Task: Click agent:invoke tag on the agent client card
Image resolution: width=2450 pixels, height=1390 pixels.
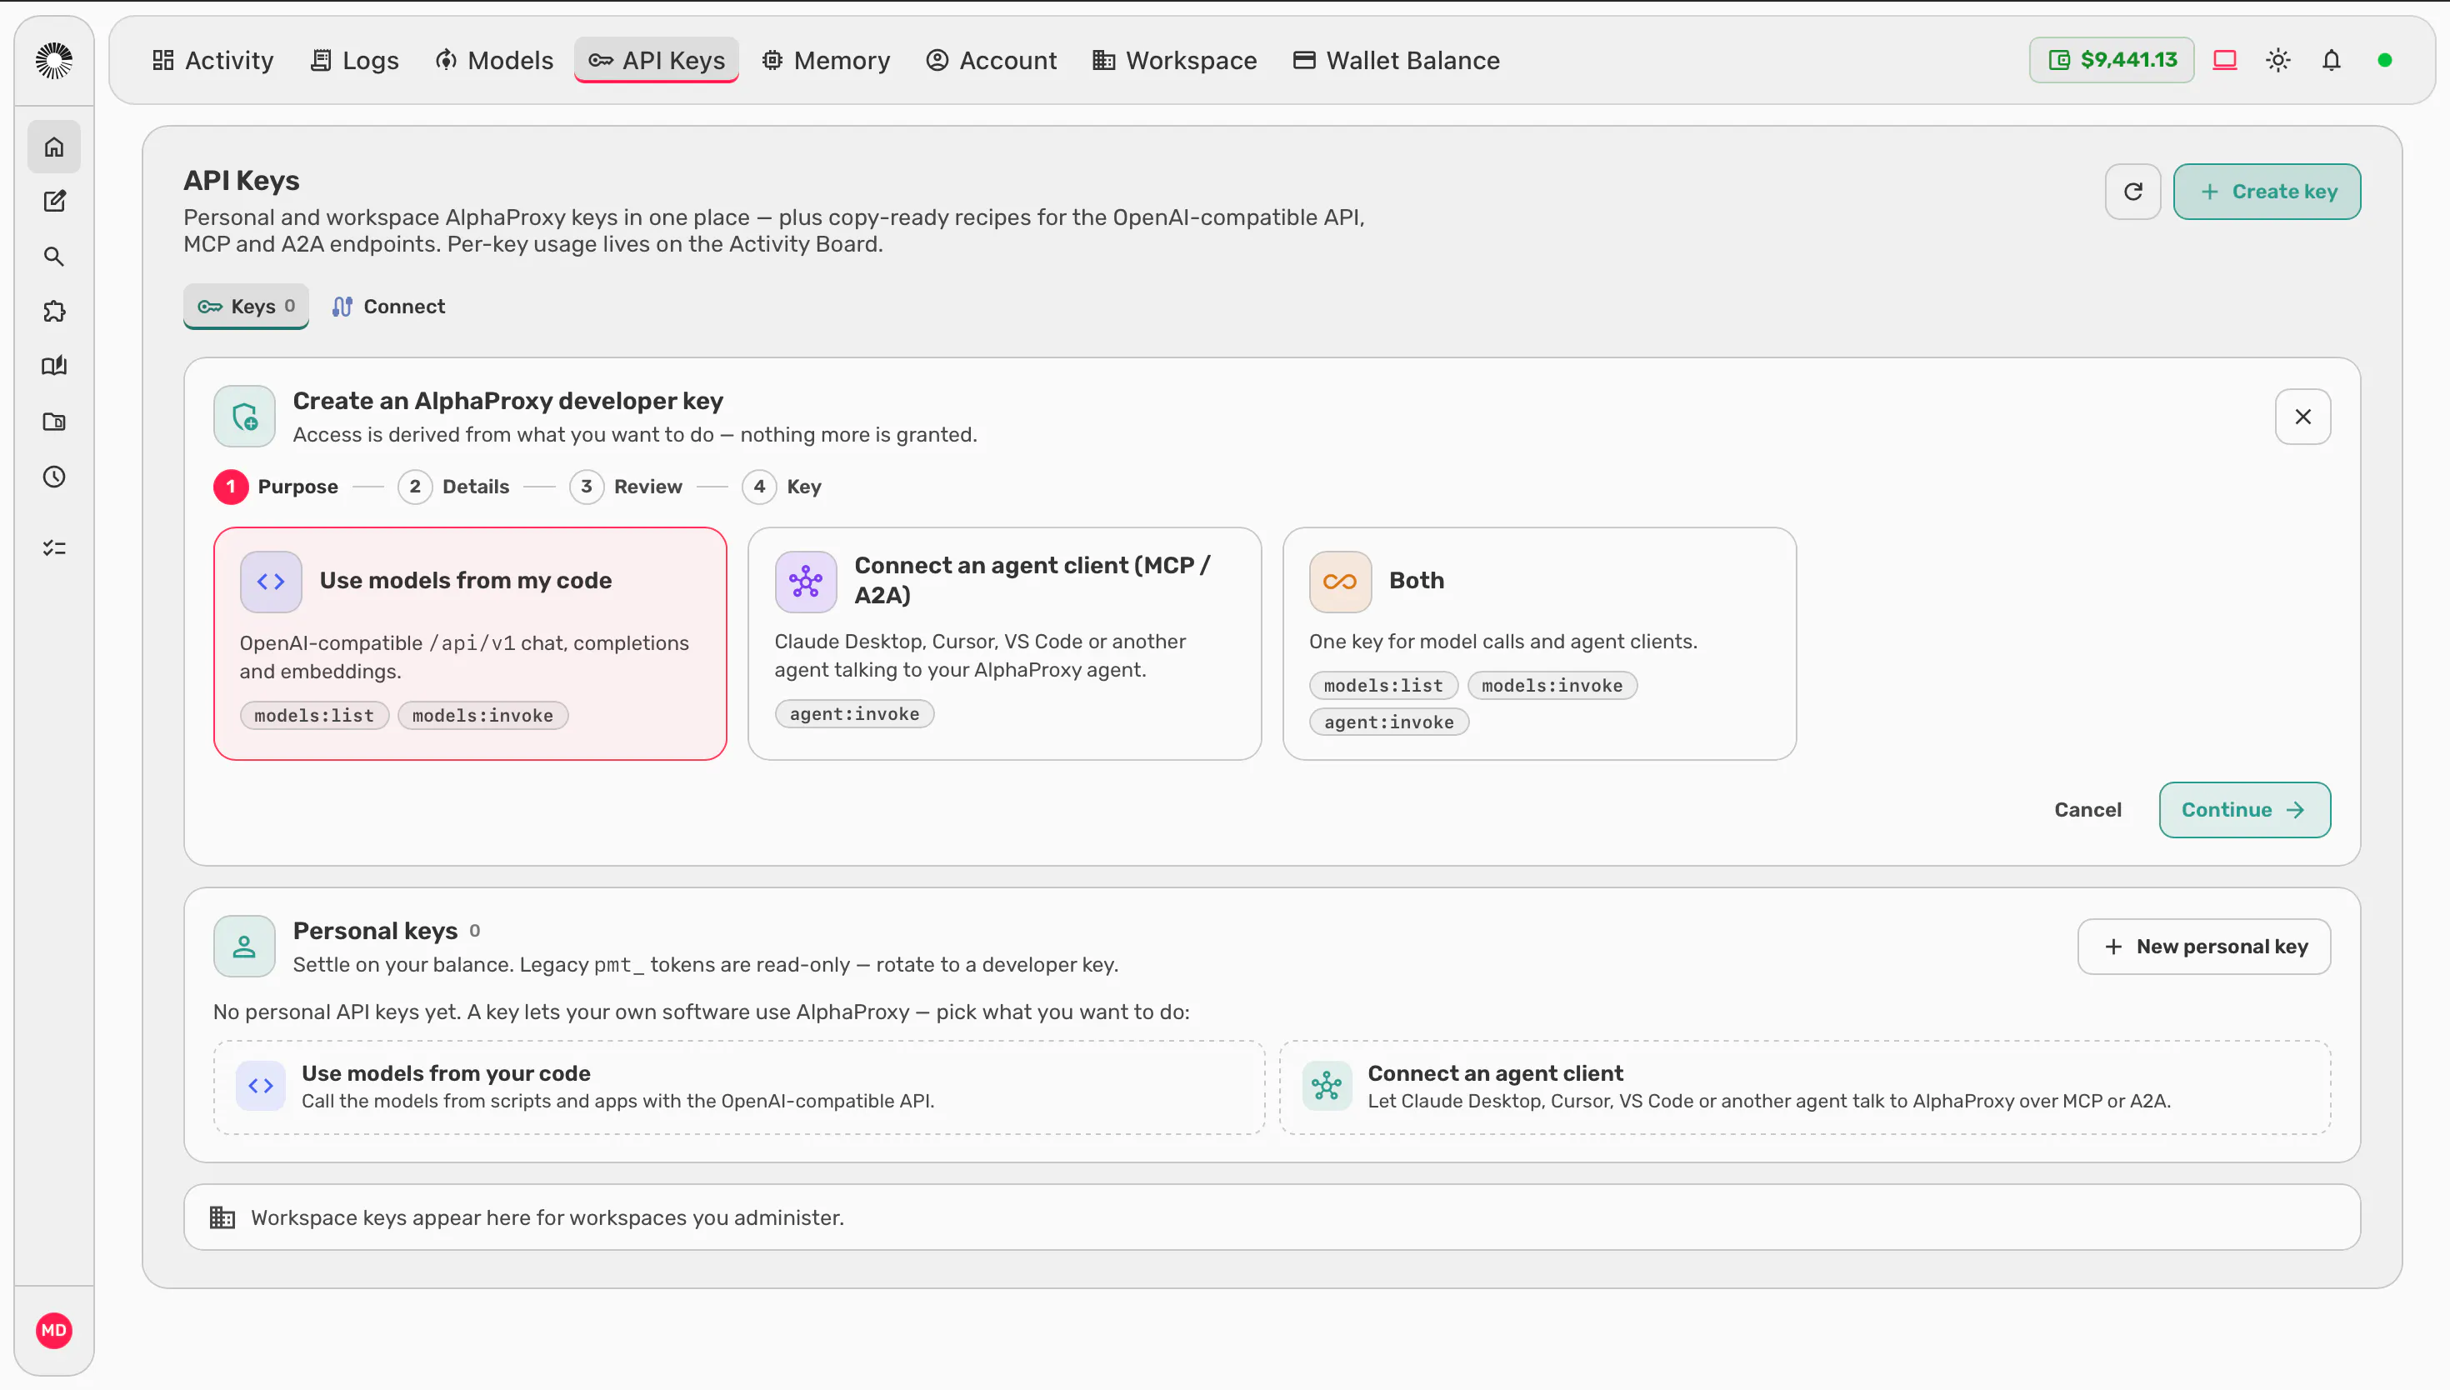Action: (854, 714)
